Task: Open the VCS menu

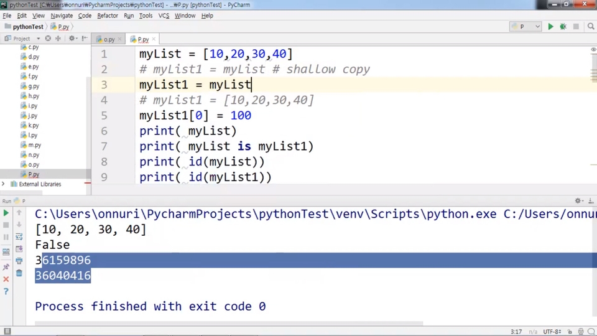Action: (x=164, y=16)
